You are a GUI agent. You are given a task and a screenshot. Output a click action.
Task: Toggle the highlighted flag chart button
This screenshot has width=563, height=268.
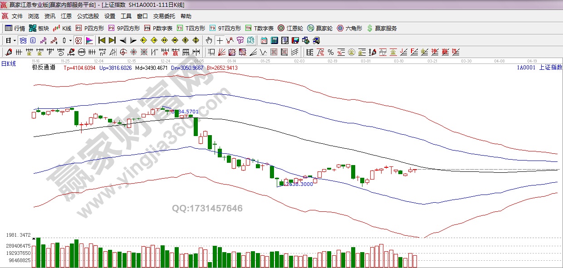(x=89, y=40)
